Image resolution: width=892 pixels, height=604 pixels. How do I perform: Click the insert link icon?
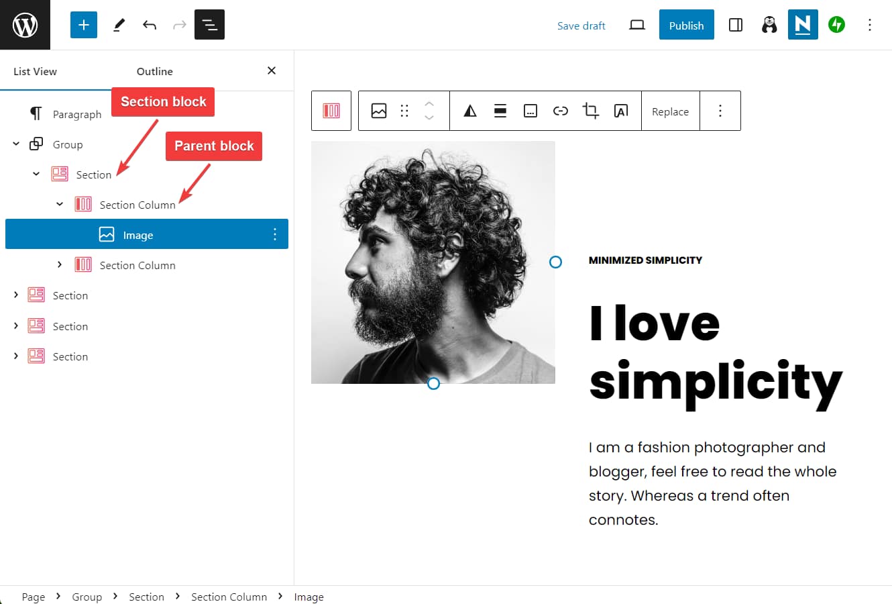pyautogui.click(x=560, y=111)
